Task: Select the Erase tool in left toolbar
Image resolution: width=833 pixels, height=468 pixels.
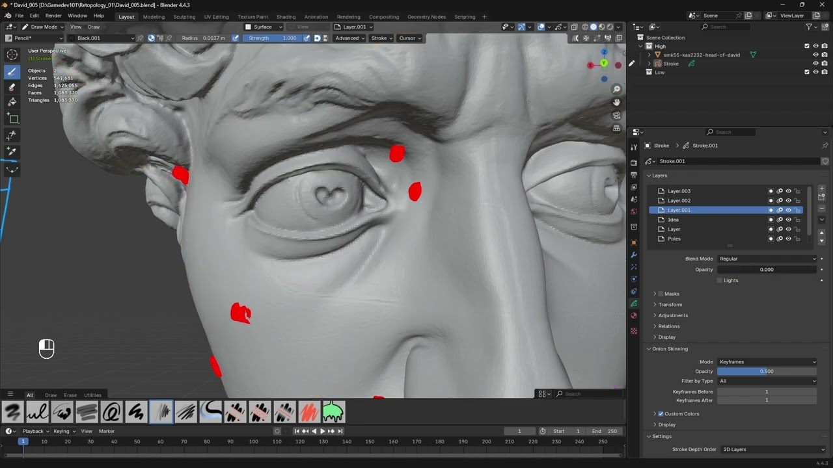Action: 12,87
